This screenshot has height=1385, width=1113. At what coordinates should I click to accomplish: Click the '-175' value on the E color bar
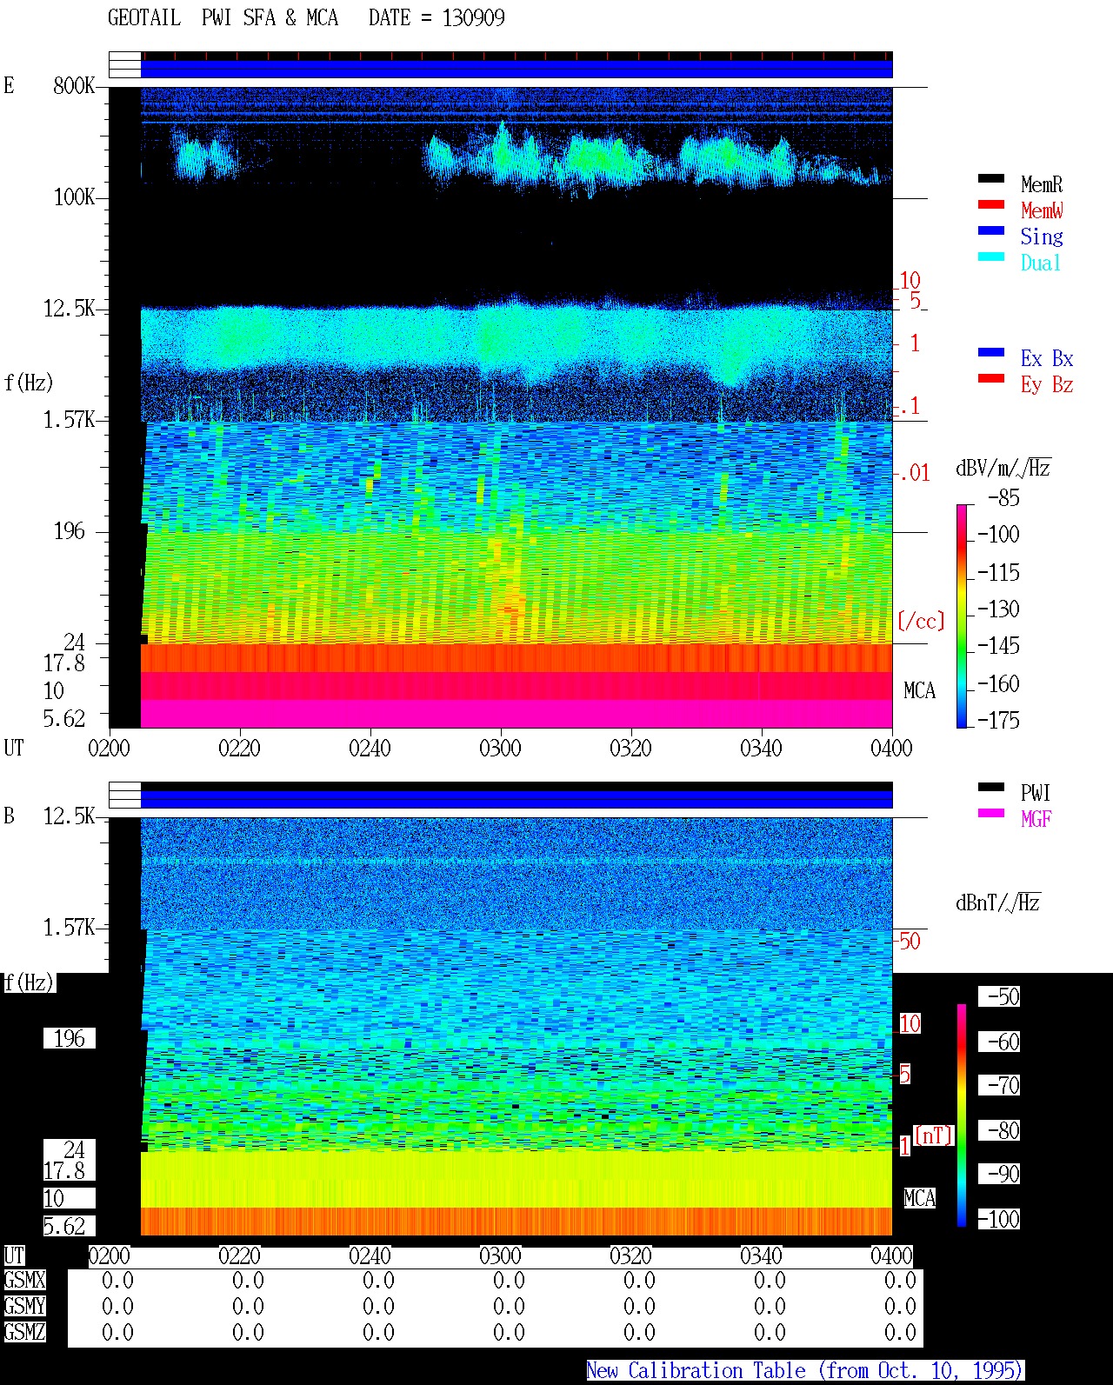[998, 720]
